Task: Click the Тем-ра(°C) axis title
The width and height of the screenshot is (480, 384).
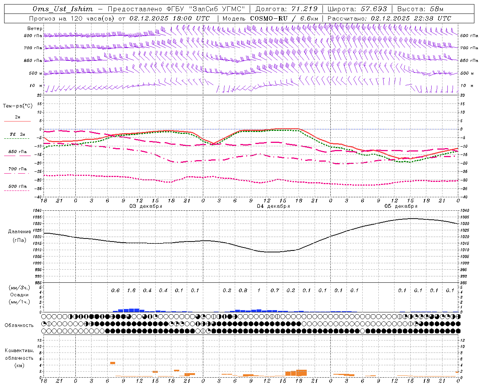Action: pyautogui.click(x=18, y=106)
